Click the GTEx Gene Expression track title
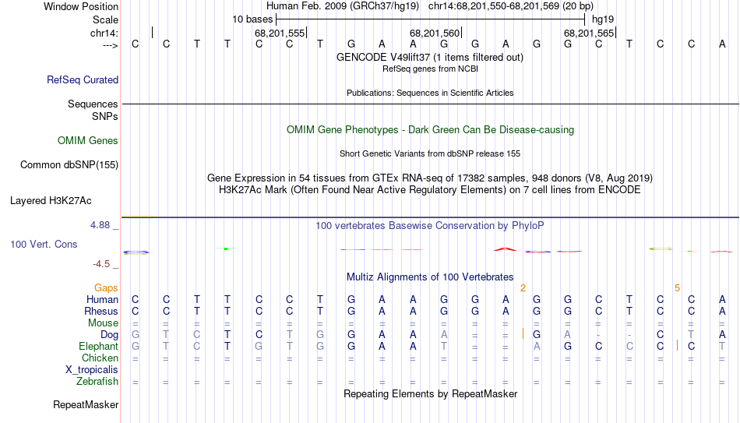The height and width of the screenshot is (423, 740). tap(430, 178)
